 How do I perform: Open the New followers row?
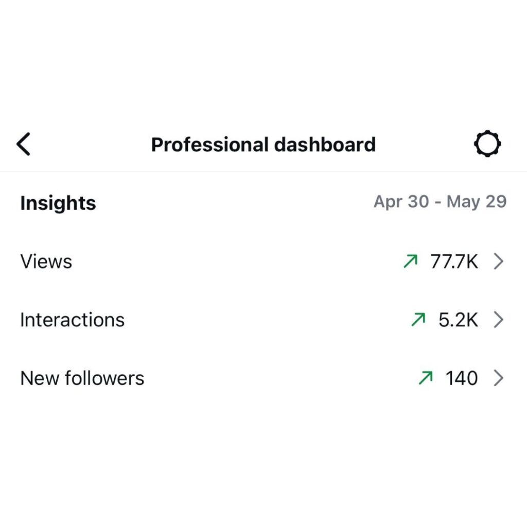click(257, 379)
